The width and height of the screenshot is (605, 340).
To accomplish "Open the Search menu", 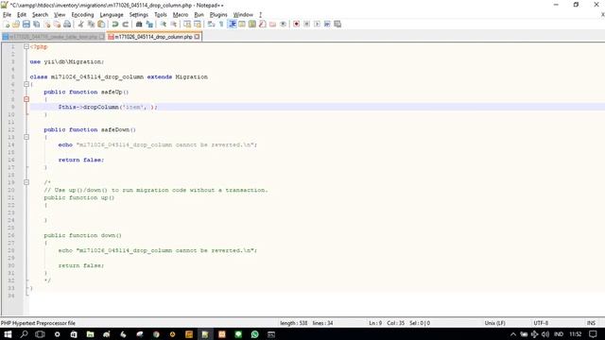I will point(40,15).
